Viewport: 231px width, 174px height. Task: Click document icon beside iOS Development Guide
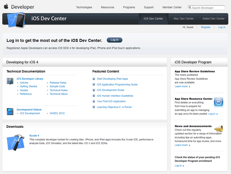click(x=94, y=90)
